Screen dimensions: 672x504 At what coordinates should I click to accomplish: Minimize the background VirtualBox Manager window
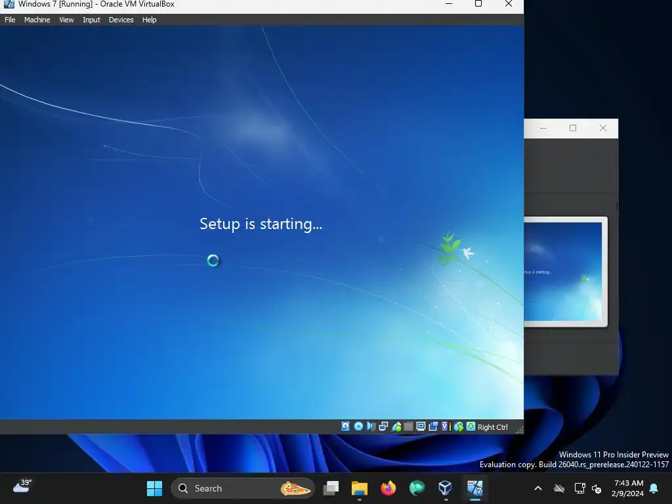point(543,128)
